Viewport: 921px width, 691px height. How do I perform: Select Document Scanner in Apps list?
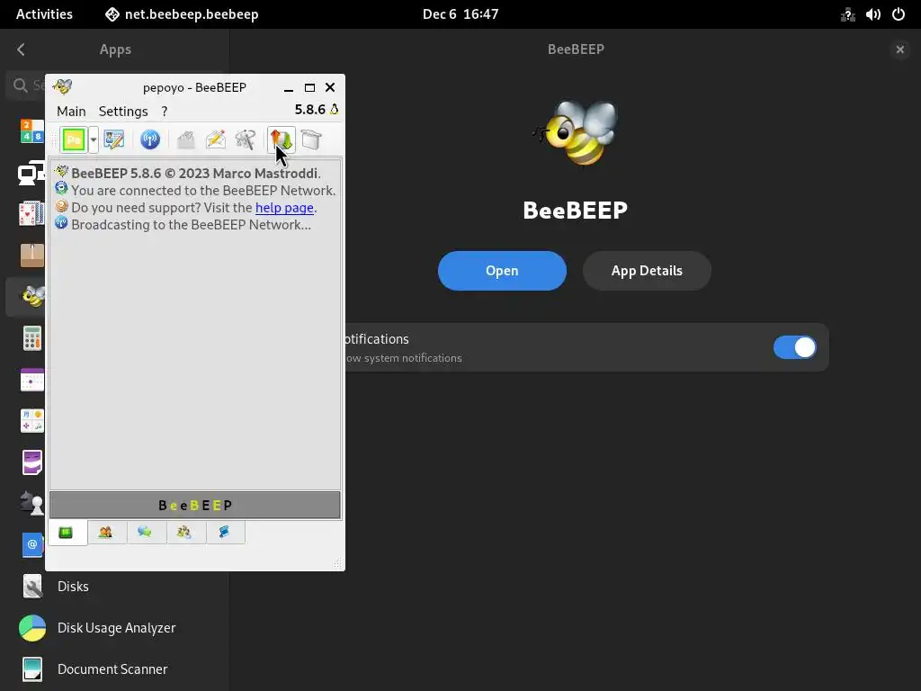click(114, 669)
